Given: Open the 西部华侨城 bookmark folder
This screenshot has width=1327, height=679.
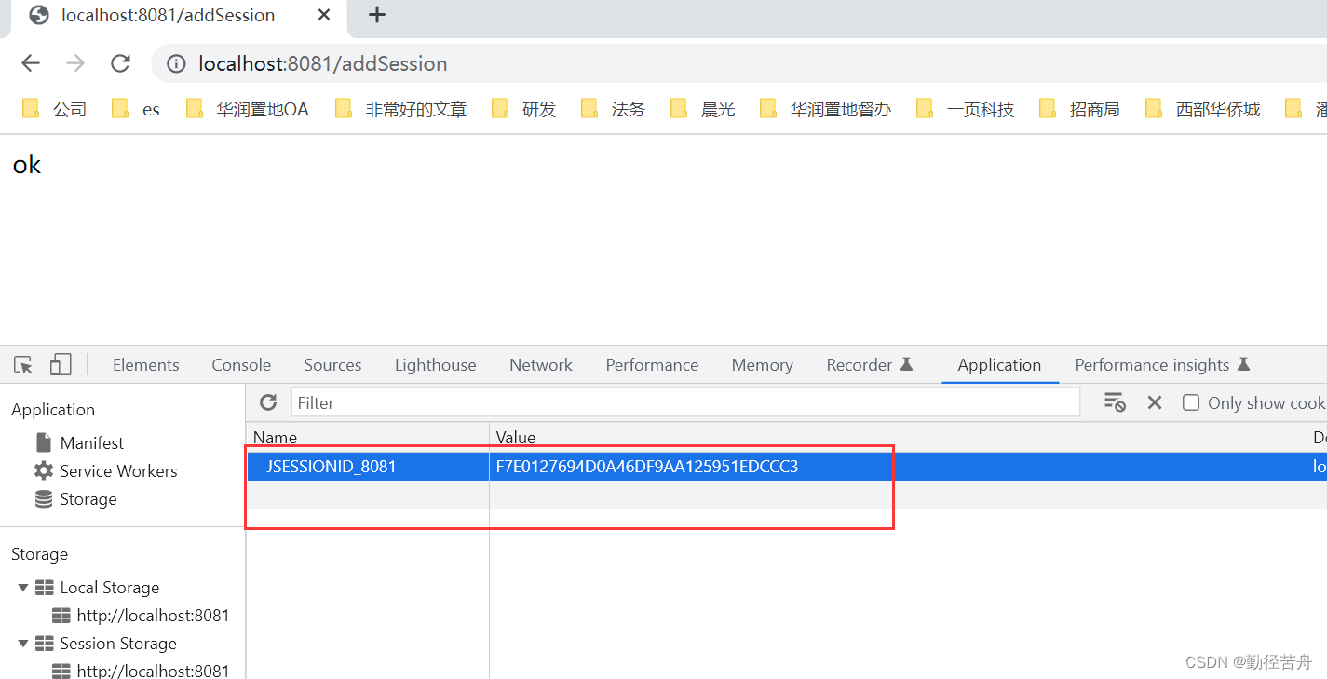Looking at the screenshot, I should click(1202, 110).
